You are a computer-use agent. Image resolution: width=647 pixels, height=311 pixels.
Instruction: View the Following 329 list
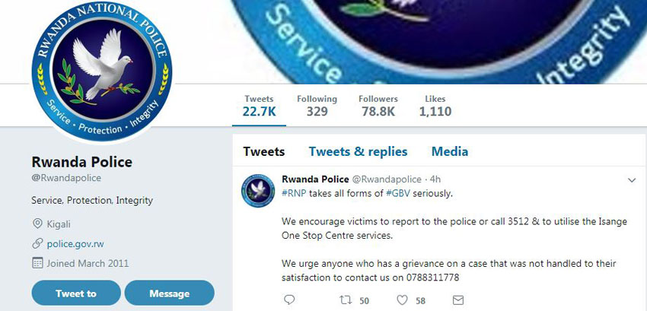tap(317, 106)
